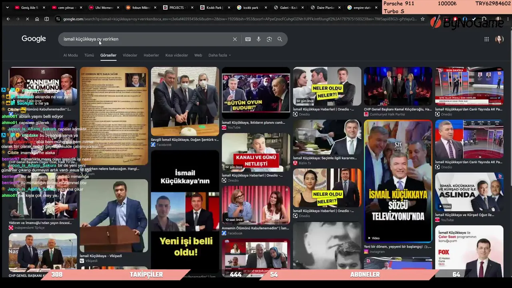This screenshot has height=288, width=512.
Task: Open the FOX Çalar Saat thumbnail
Action: pyautogui.click(x=469, y=251)
